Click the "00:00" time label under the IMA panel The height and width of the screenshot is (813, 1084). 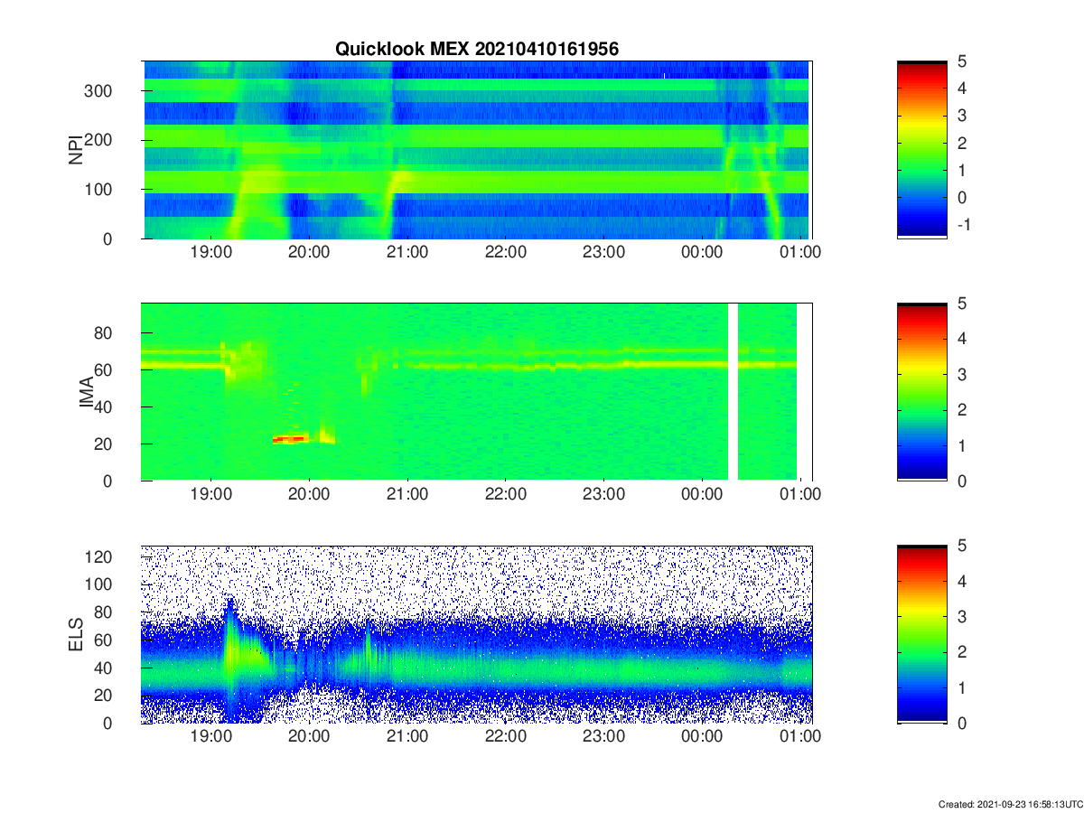703,496
